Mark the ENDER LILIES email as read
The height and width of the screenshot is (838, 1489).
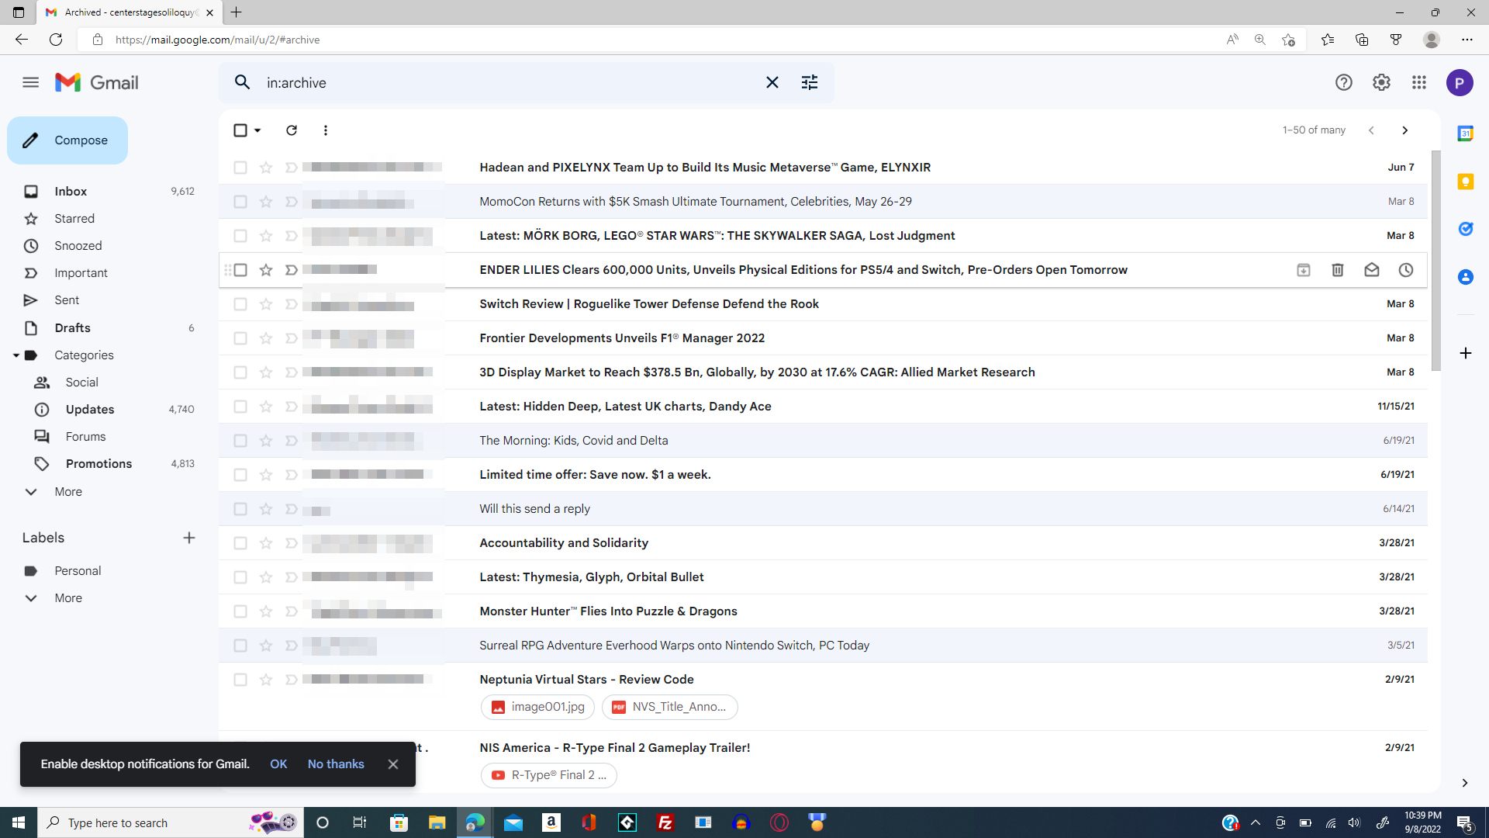(x=1372, y=270)
